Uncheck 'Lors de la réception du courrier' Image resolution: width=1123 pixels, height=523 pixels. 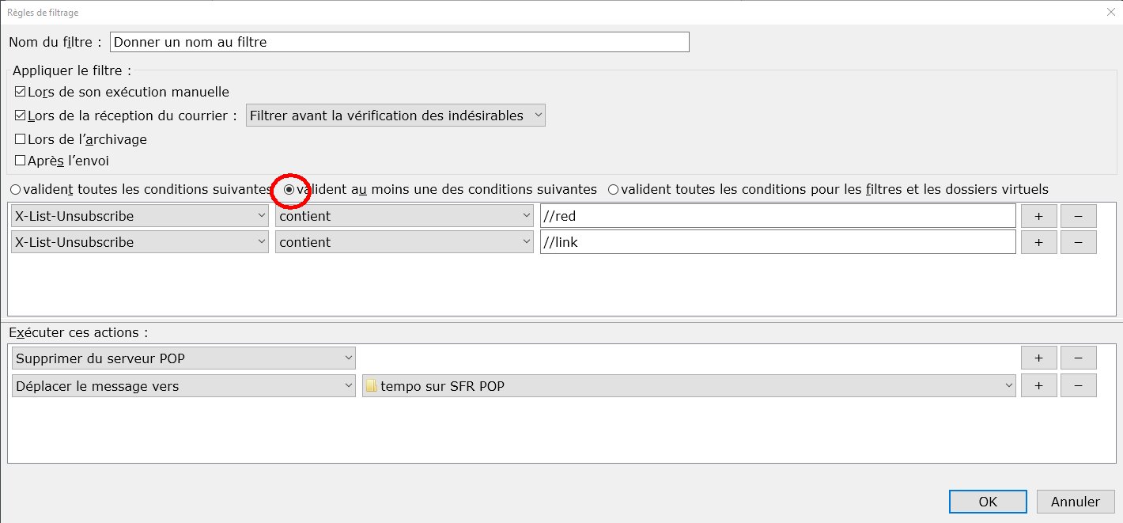click(21, 116)
